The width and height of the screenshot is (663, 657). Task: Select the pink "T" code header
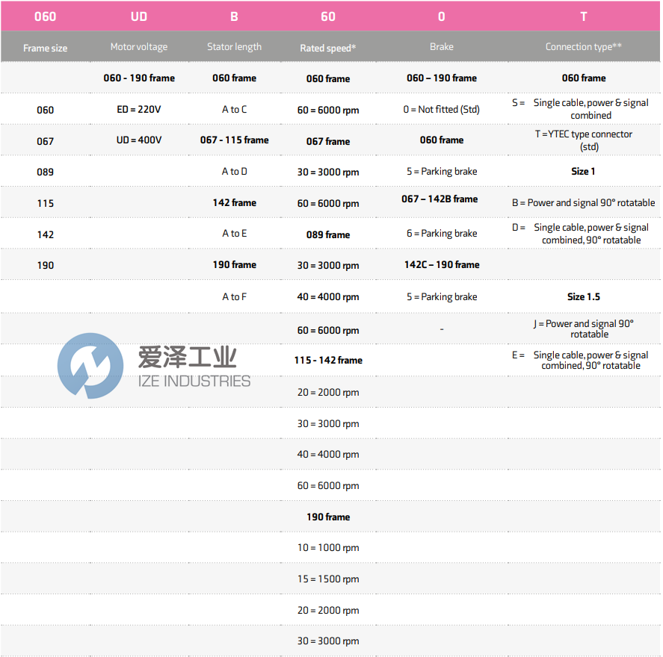click(x=583, y=16)
